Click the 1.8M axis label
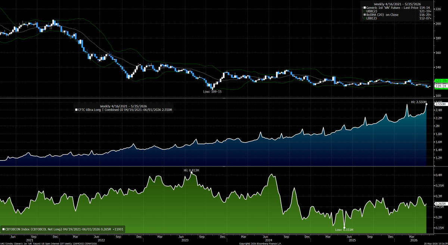Screen dimensions: 448x245 click(x=439, y=134)
